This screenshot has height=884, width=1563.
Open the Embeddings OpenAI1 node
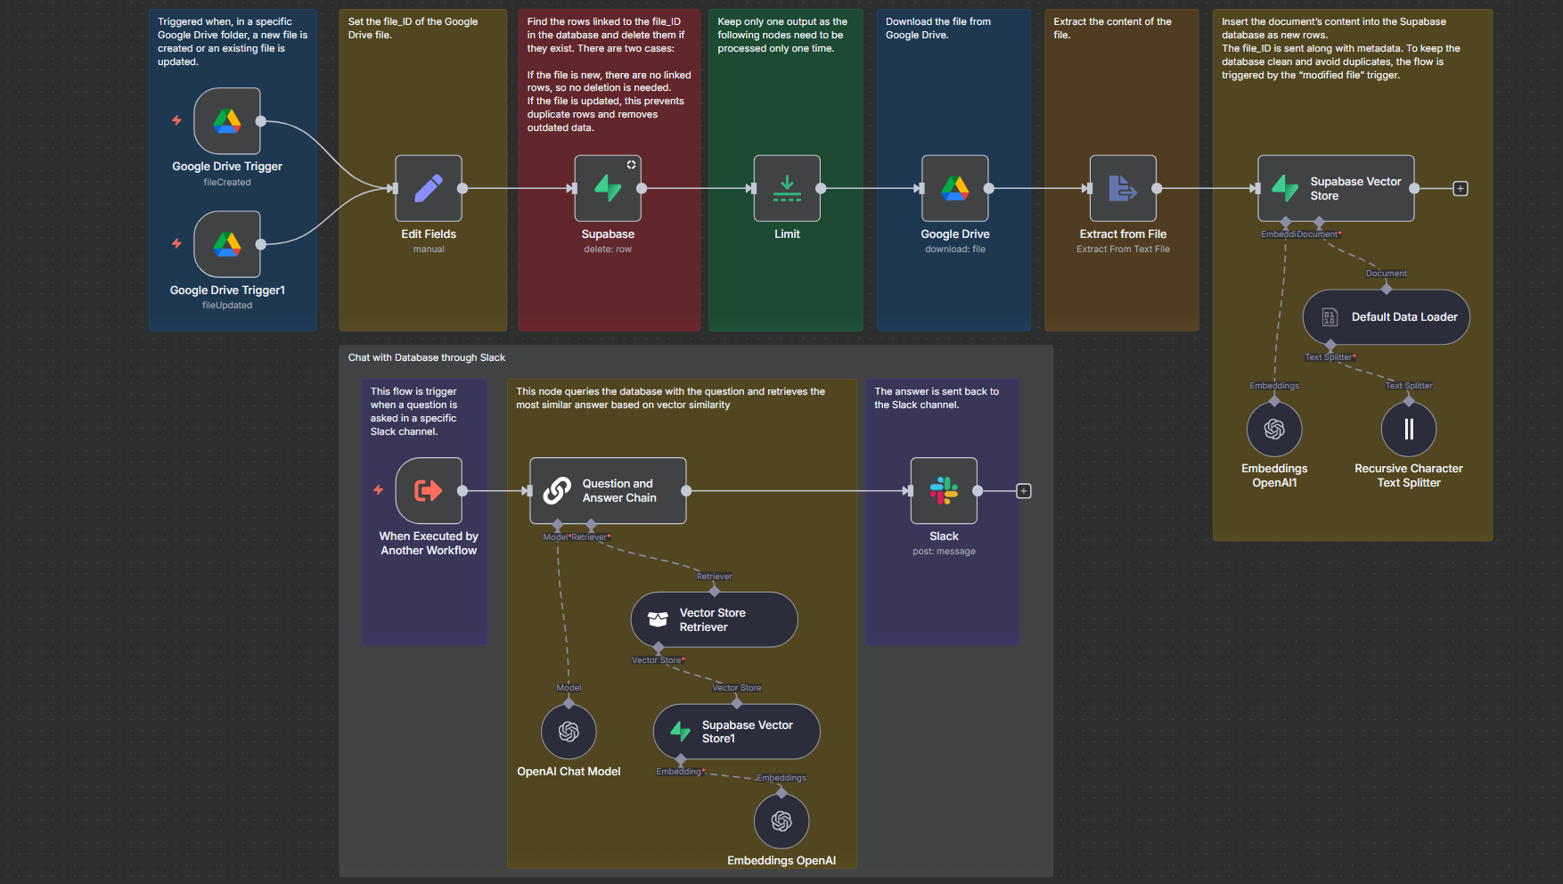pos(1274,430)
